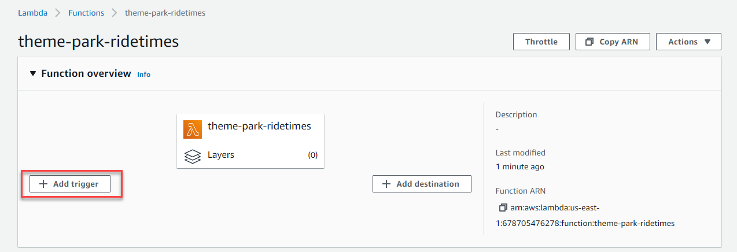Click the orange Lambda function icon
Screen dimensions: 737x252
click(193, 129)
